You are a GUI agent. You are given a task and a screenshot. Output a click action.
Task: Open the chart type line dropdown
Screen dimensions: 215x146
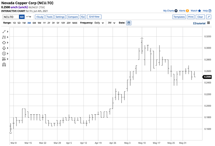tap(29, 17)
